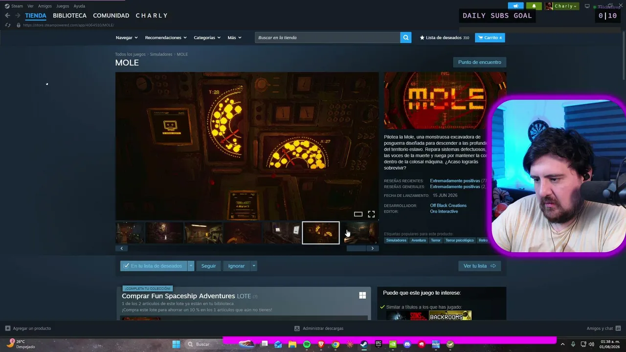Click the Seguir button
The image size is (626, 352).
[x=208, y=266]
